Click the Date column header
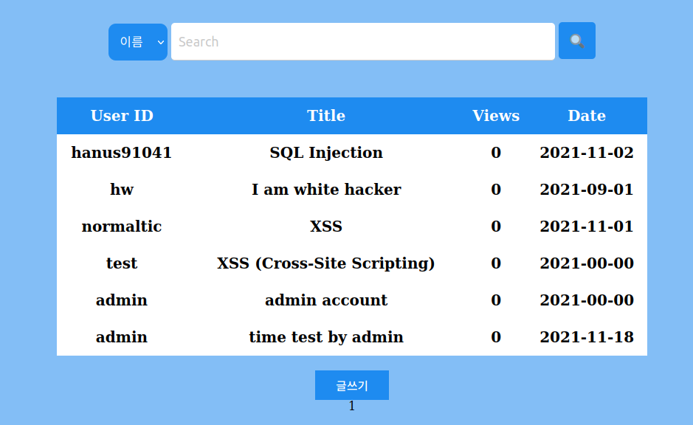The width and height of the screenshot is (693, 425). 587,116
